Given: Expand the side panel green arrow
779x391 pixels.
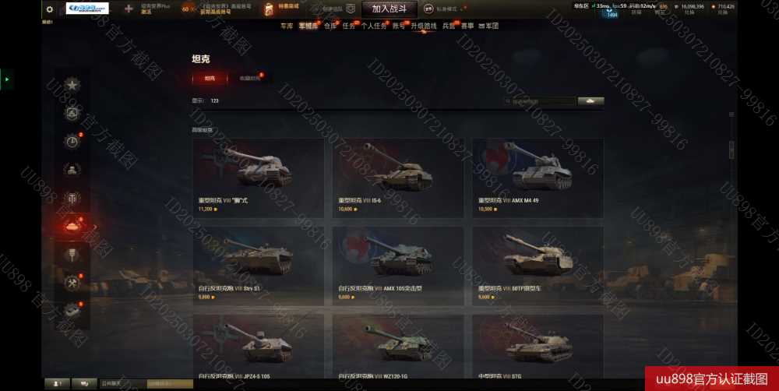Looking at the screenshot, I should point(6,79).
